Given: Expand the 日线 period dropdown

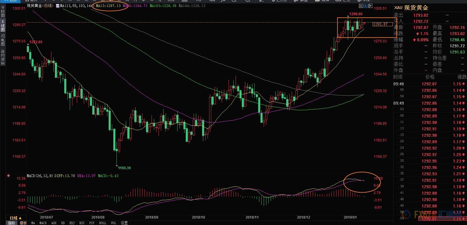Looking at the screenshot, I should tap(15, 218).
